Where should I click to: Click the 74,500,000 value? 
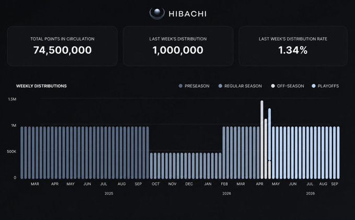(63, 50)
